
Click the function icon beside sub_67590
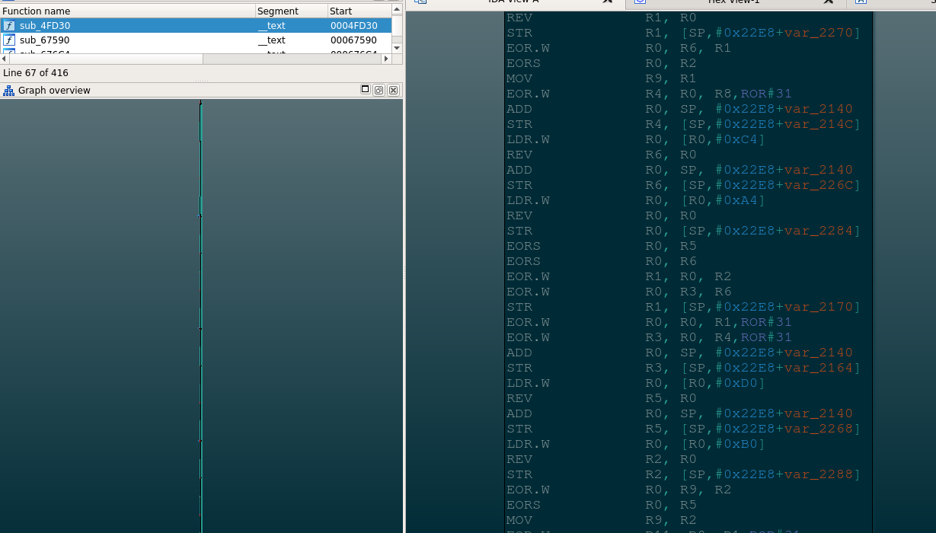pyautogui.click(x=9, y=40)
